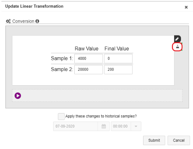This screenshot has height=149, width=193.
Task: Focus the Sample 1 Final Value field
Action: click(x=118, y=59)
